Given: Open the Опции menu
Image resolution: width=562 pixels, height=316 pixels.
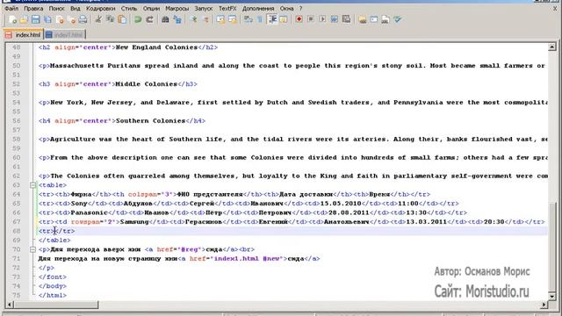Looking at the screenshot, I should (x=151, y=8).
